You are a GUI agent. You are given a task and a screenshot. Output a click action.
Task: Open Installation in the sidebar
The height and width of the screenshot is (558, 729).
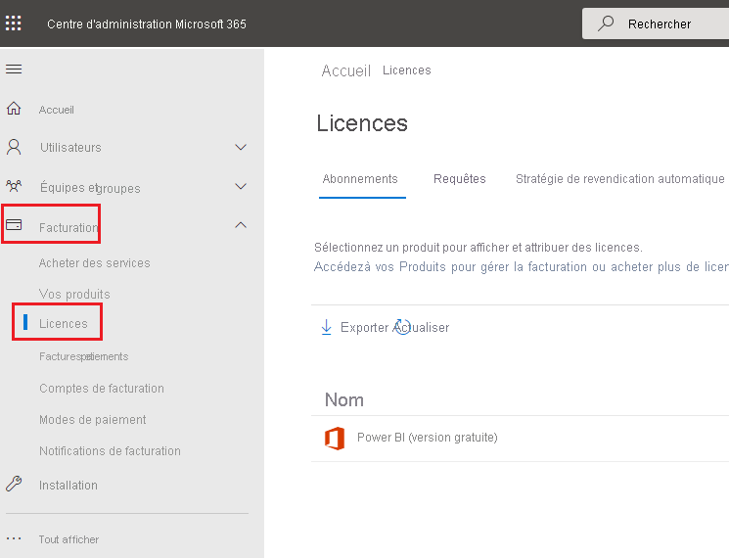tap(68, 486)
